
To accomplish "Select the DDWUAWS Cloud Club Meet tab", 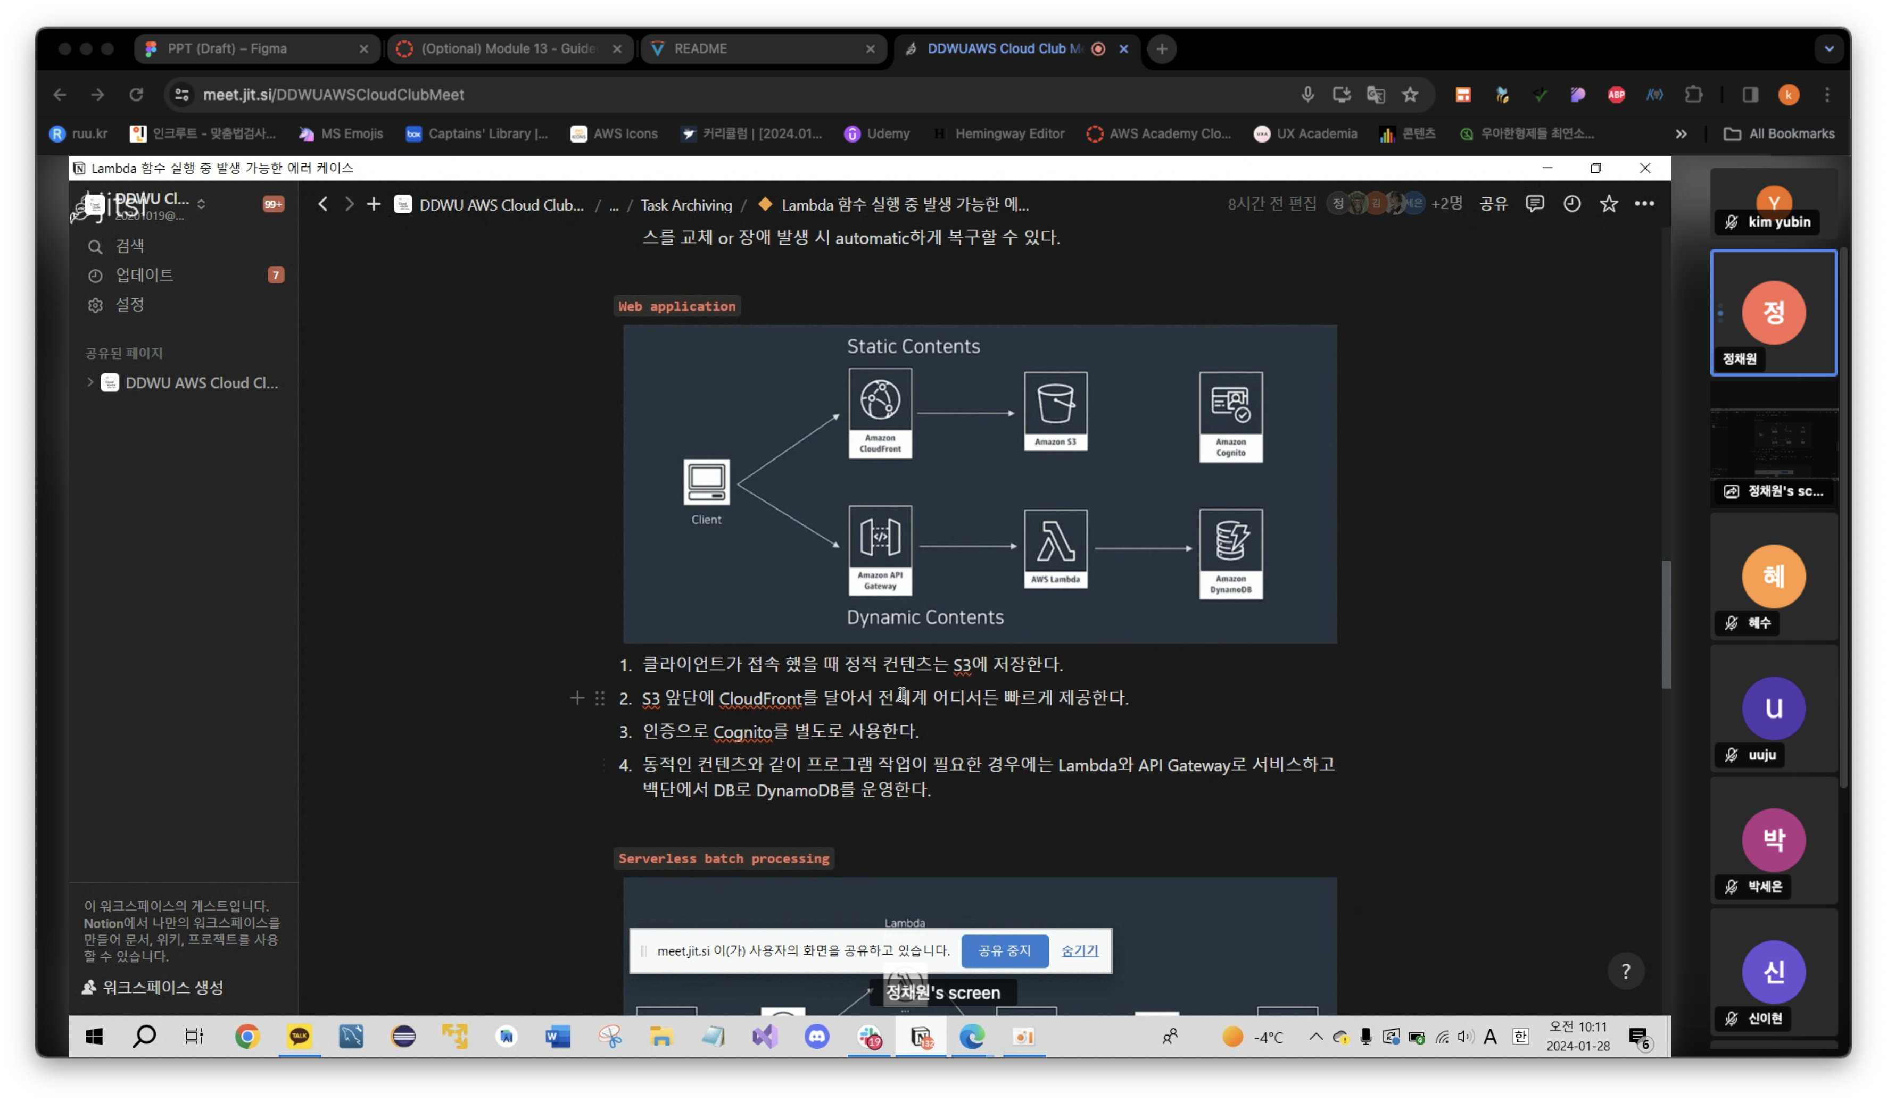I will [1017, 48].
